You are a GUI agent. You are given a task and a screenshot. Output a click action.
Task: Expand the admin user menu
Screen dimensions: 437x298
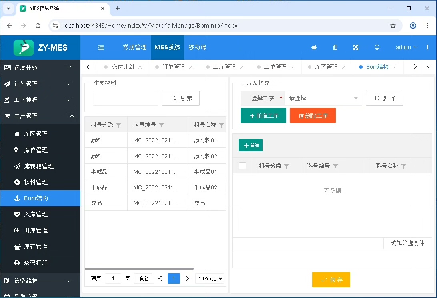click(407, 47)
